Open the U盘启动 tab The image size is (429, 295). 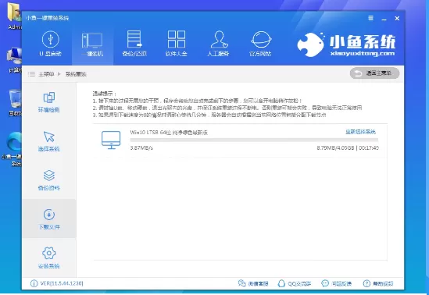pyautogui.click(x=50, y=44)
